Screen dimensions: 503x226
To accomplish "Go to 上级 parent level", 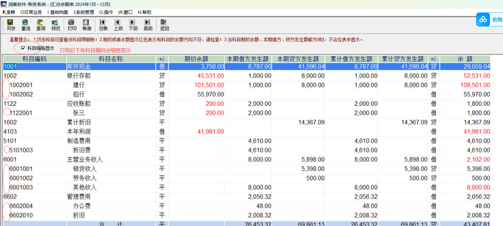I will [x=118, y=25].
